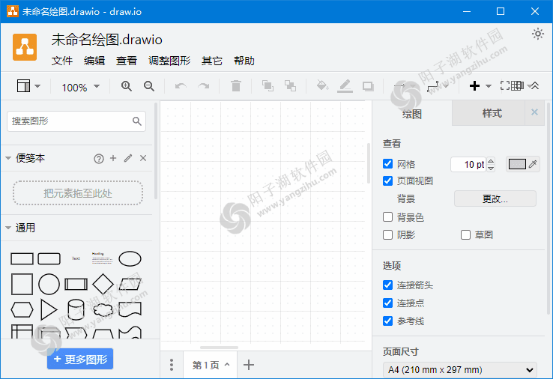Click the bring to front icon
Viewport: 553px width, 379px height.
268,86
